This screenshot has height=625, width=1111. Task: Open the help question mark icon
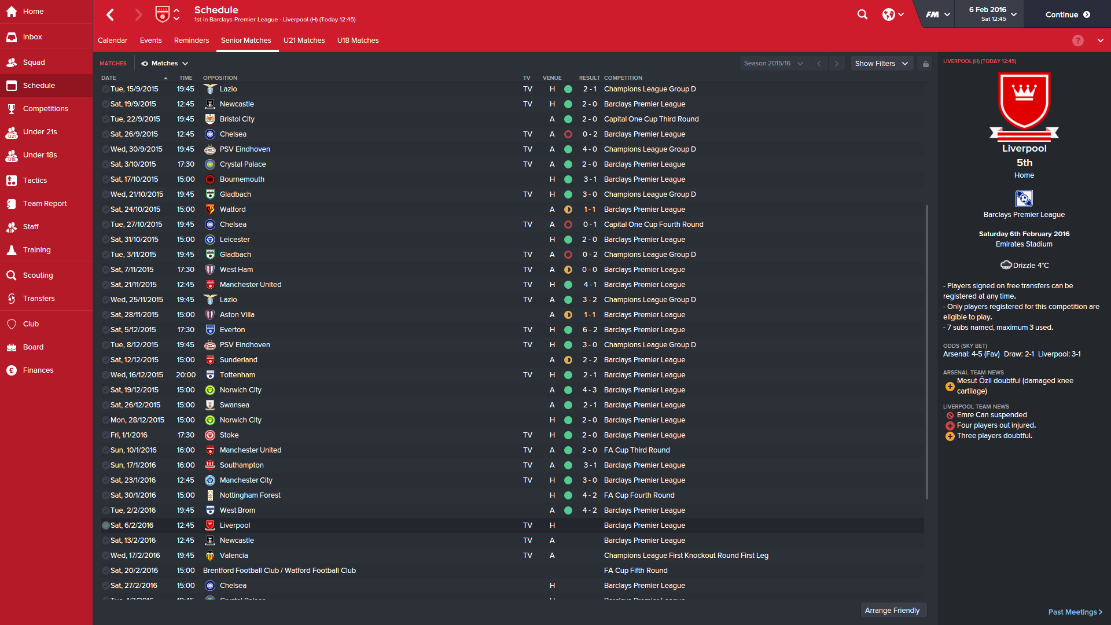tap(1077, 41)
